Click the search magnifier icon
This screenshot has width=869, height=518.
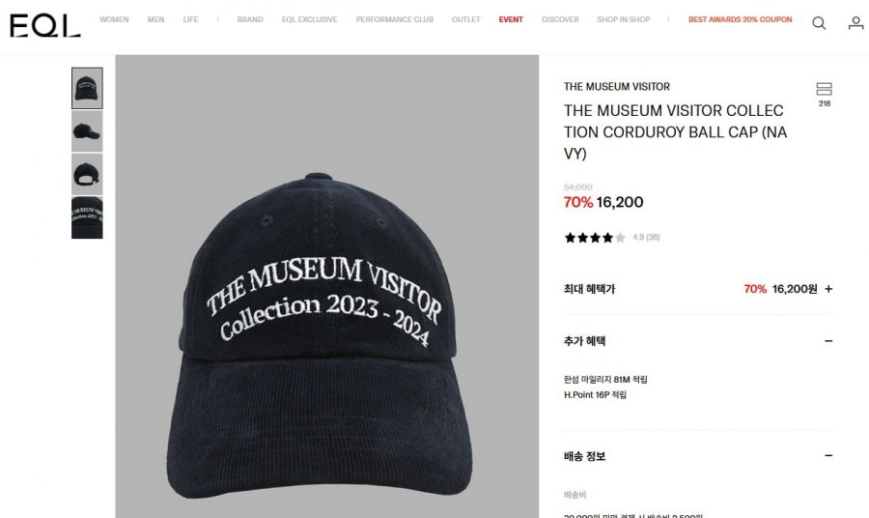[819, 23]
